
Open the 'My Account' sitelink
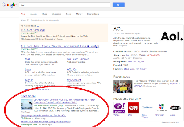(x=74, y=80)
